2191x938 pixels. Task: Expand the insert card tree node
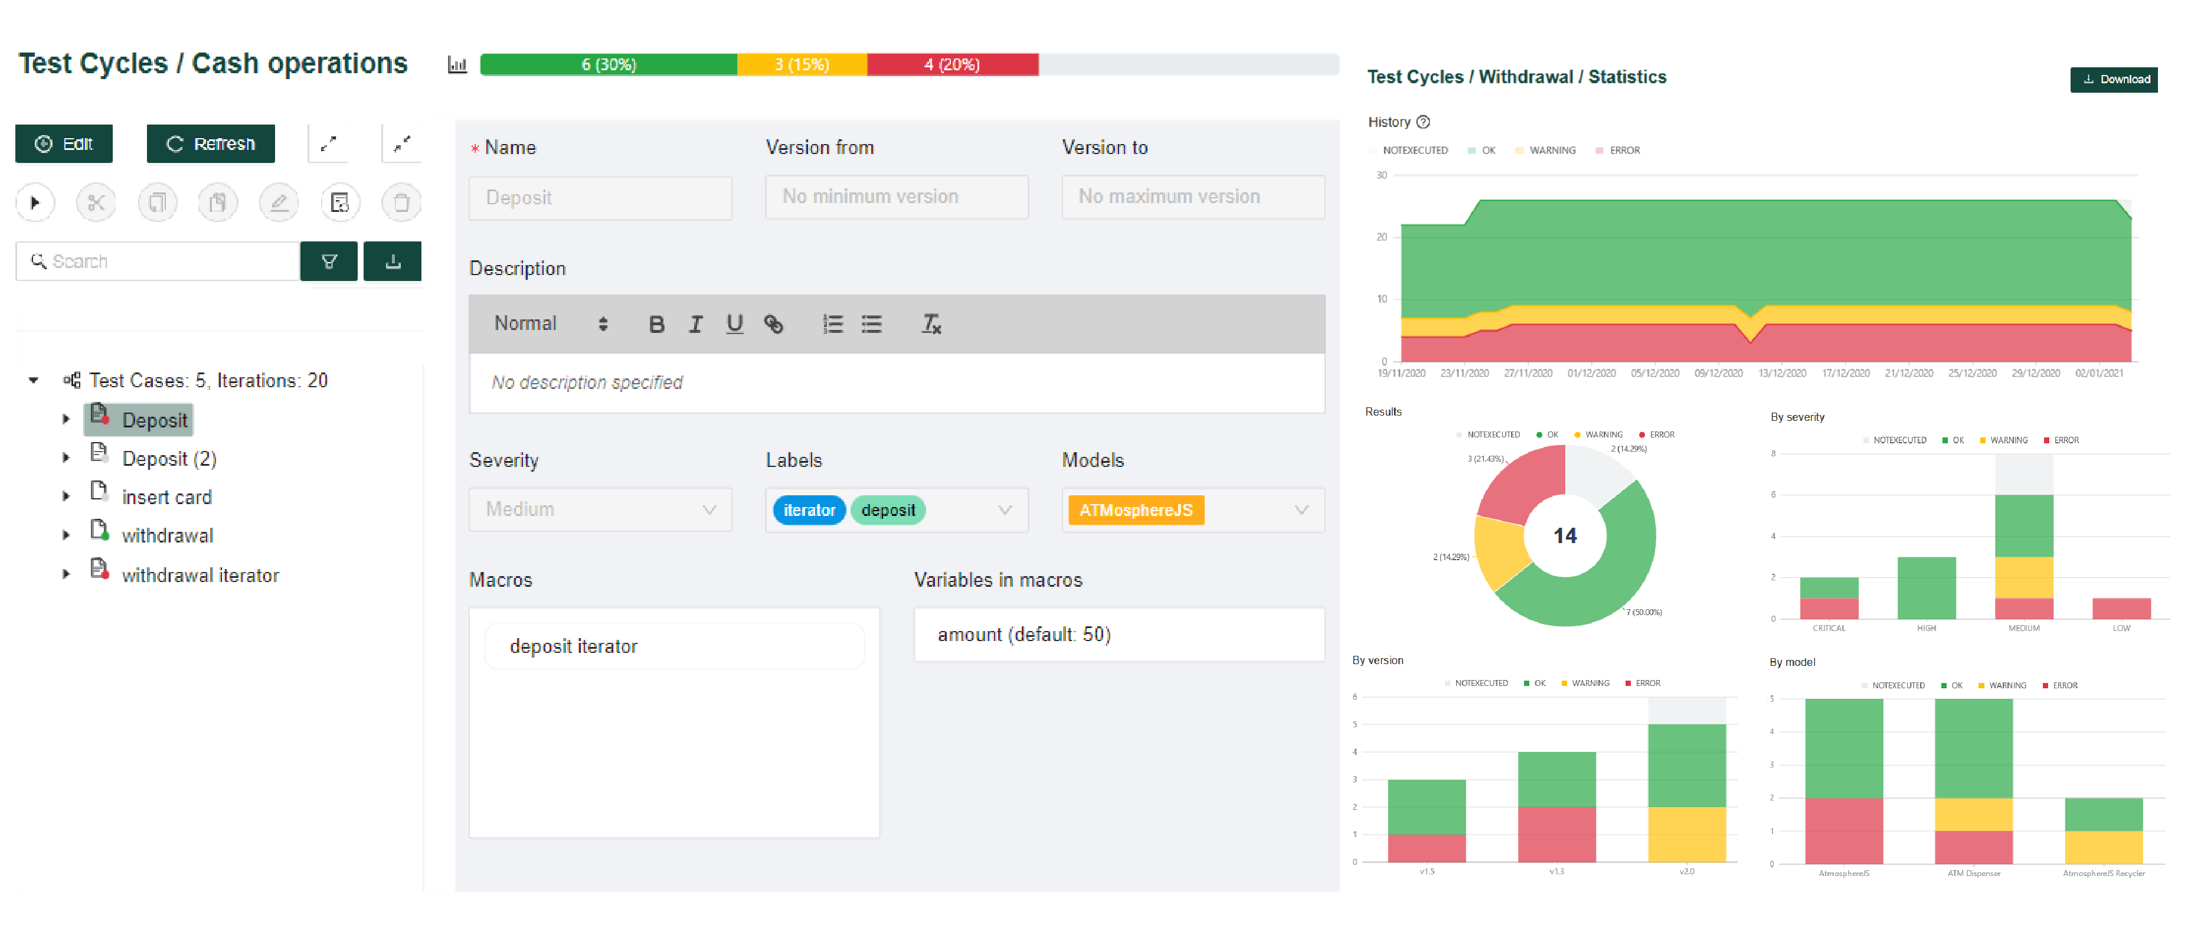[x=66, y=496]
